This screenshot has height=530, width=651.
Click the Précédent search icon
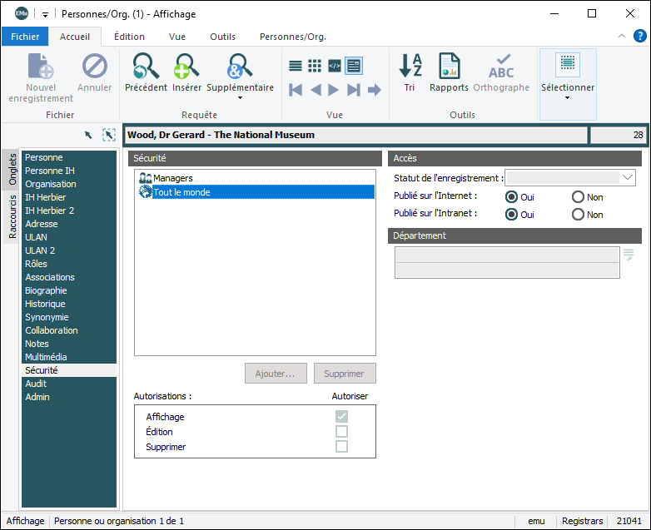click(146, 67)
